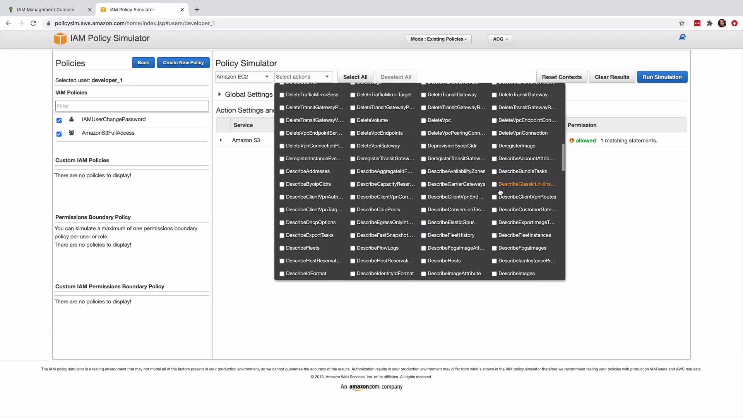Click the actions list scrollbar thumb

pos(563,157)
